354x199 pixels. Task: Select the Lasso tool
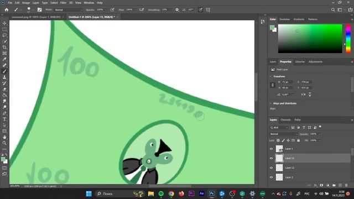[x=4, y=35]
